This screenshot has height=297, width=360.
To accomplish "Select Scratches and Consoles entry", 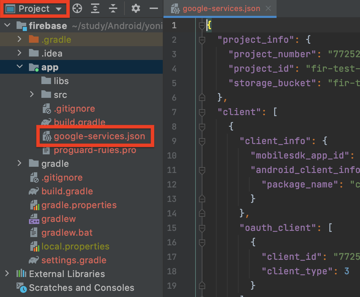I will [81, 288].
